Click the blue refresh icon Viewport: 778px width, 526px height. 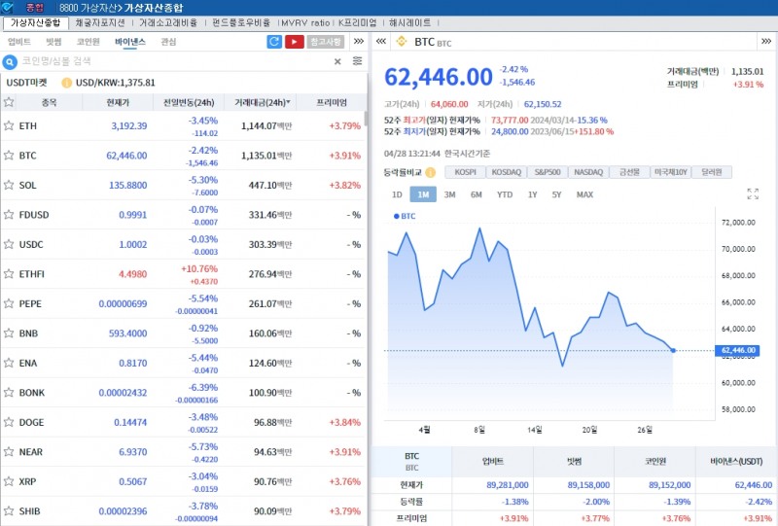274,42
